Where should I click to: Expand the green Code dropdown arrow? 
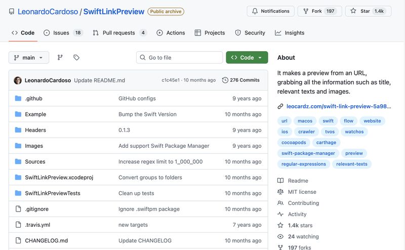click(x=260, y=58)
